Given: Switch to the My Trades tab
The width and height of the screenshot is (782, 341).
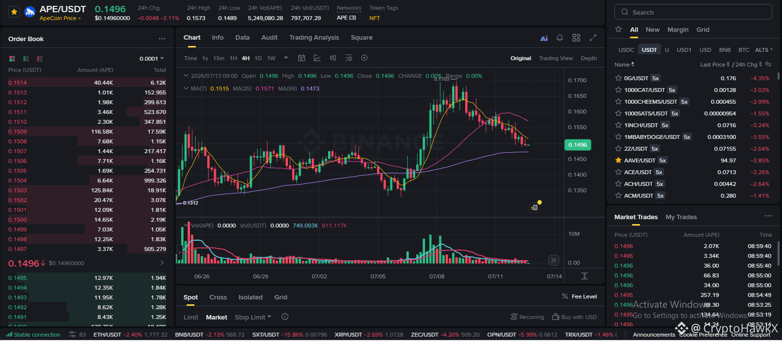Looking at the screenshot, I should [681, 217].
